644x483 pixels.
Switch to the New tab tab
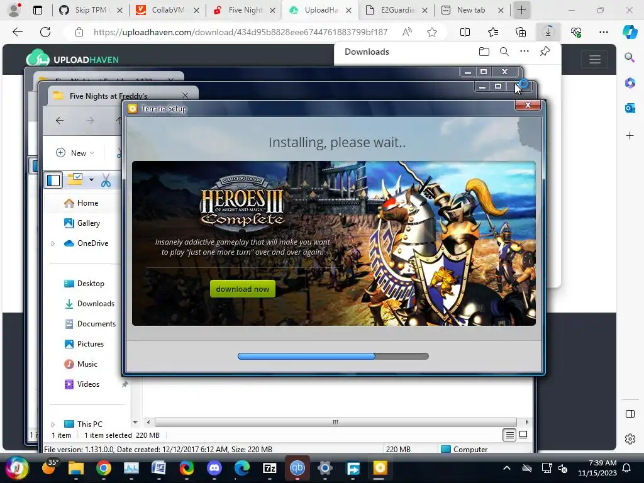tap(470, 10)
